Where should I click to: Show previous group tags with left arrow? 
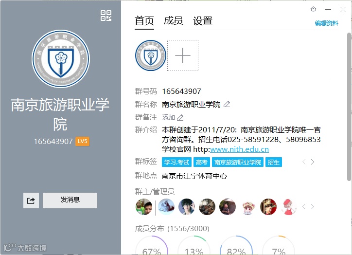click(304, 162)
